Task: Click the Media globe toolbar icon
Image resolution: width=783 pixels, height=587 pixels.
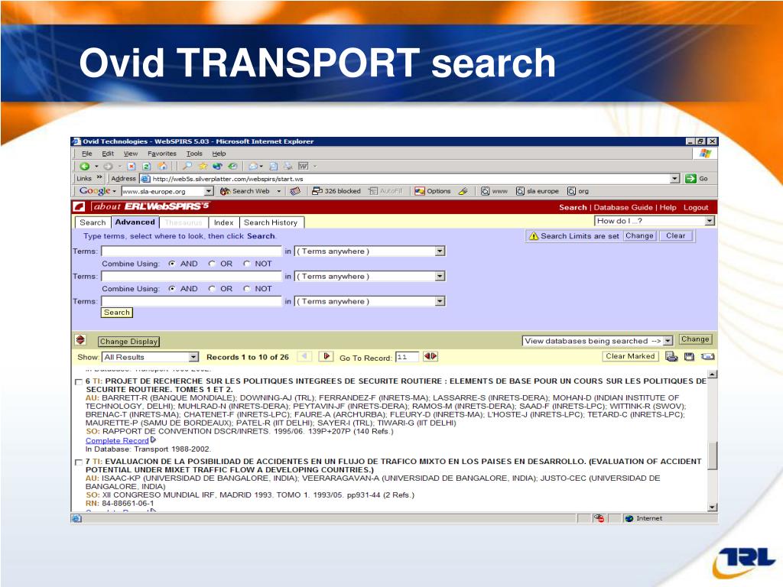Action: click(217, 166)
